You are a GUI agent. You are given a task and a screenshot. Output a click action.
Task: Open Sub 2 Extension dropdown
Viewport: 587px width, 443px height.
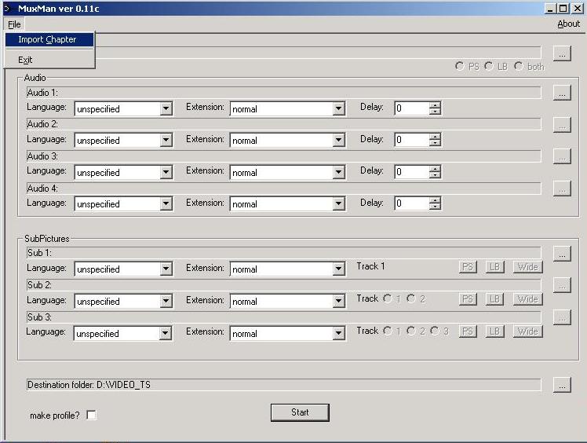(x=338, y=302)
